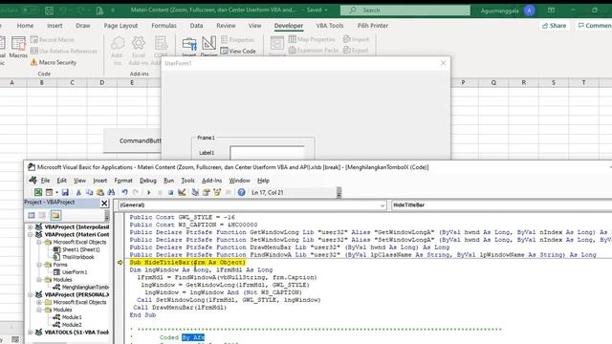Open VBA Help question mark icon

pyautogui.click(x=242, y=192)
